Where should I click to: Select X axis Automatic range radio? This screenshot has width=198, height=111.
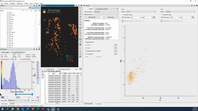click(x=123, y=15)
